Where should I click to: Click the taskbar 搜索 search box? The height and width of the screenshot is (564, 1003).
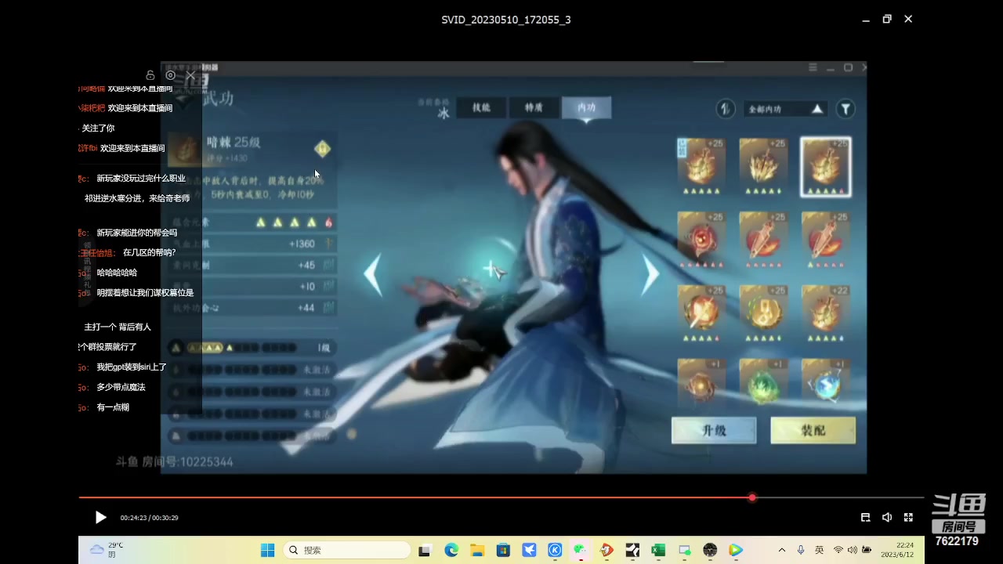click(346, 550)
